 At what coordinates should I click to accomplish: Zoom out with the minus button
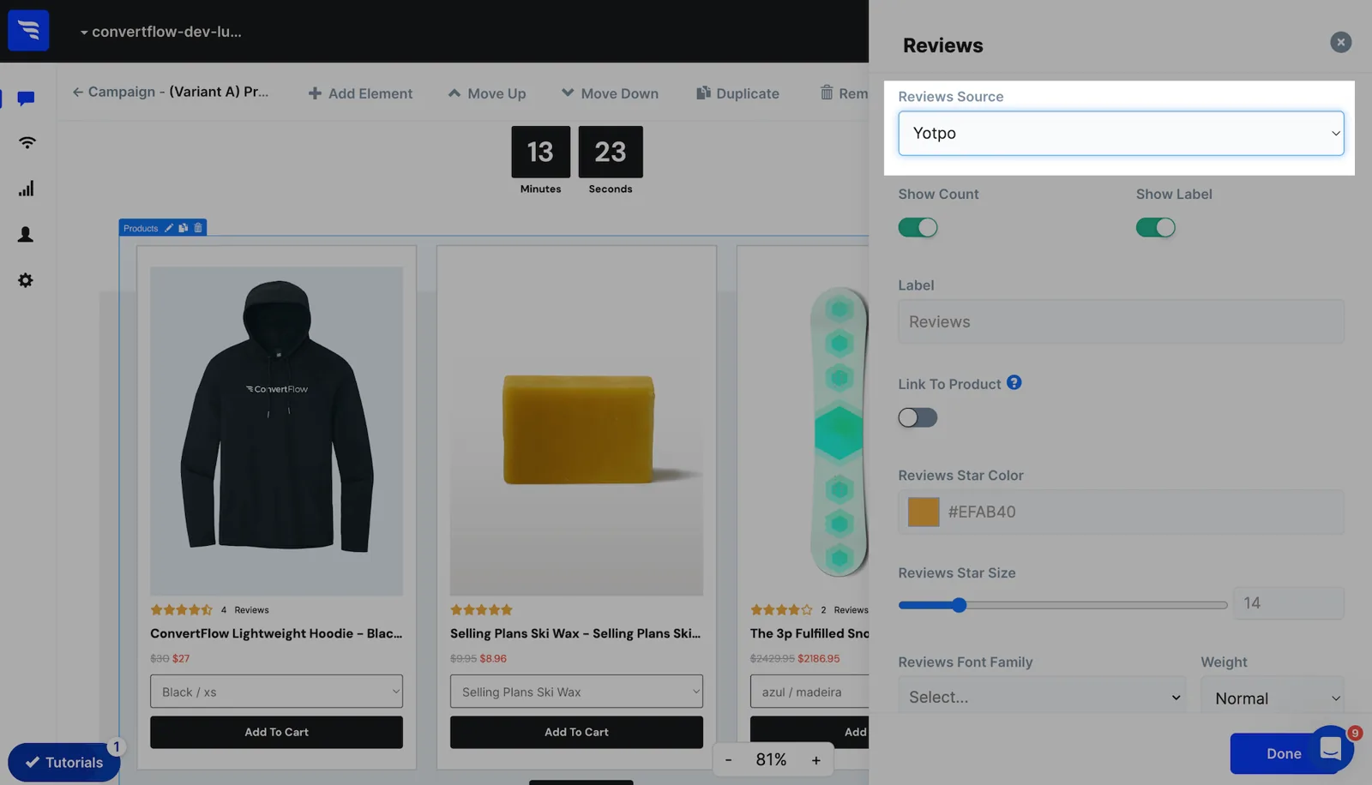pyautogui.click(x=729, y=760)
